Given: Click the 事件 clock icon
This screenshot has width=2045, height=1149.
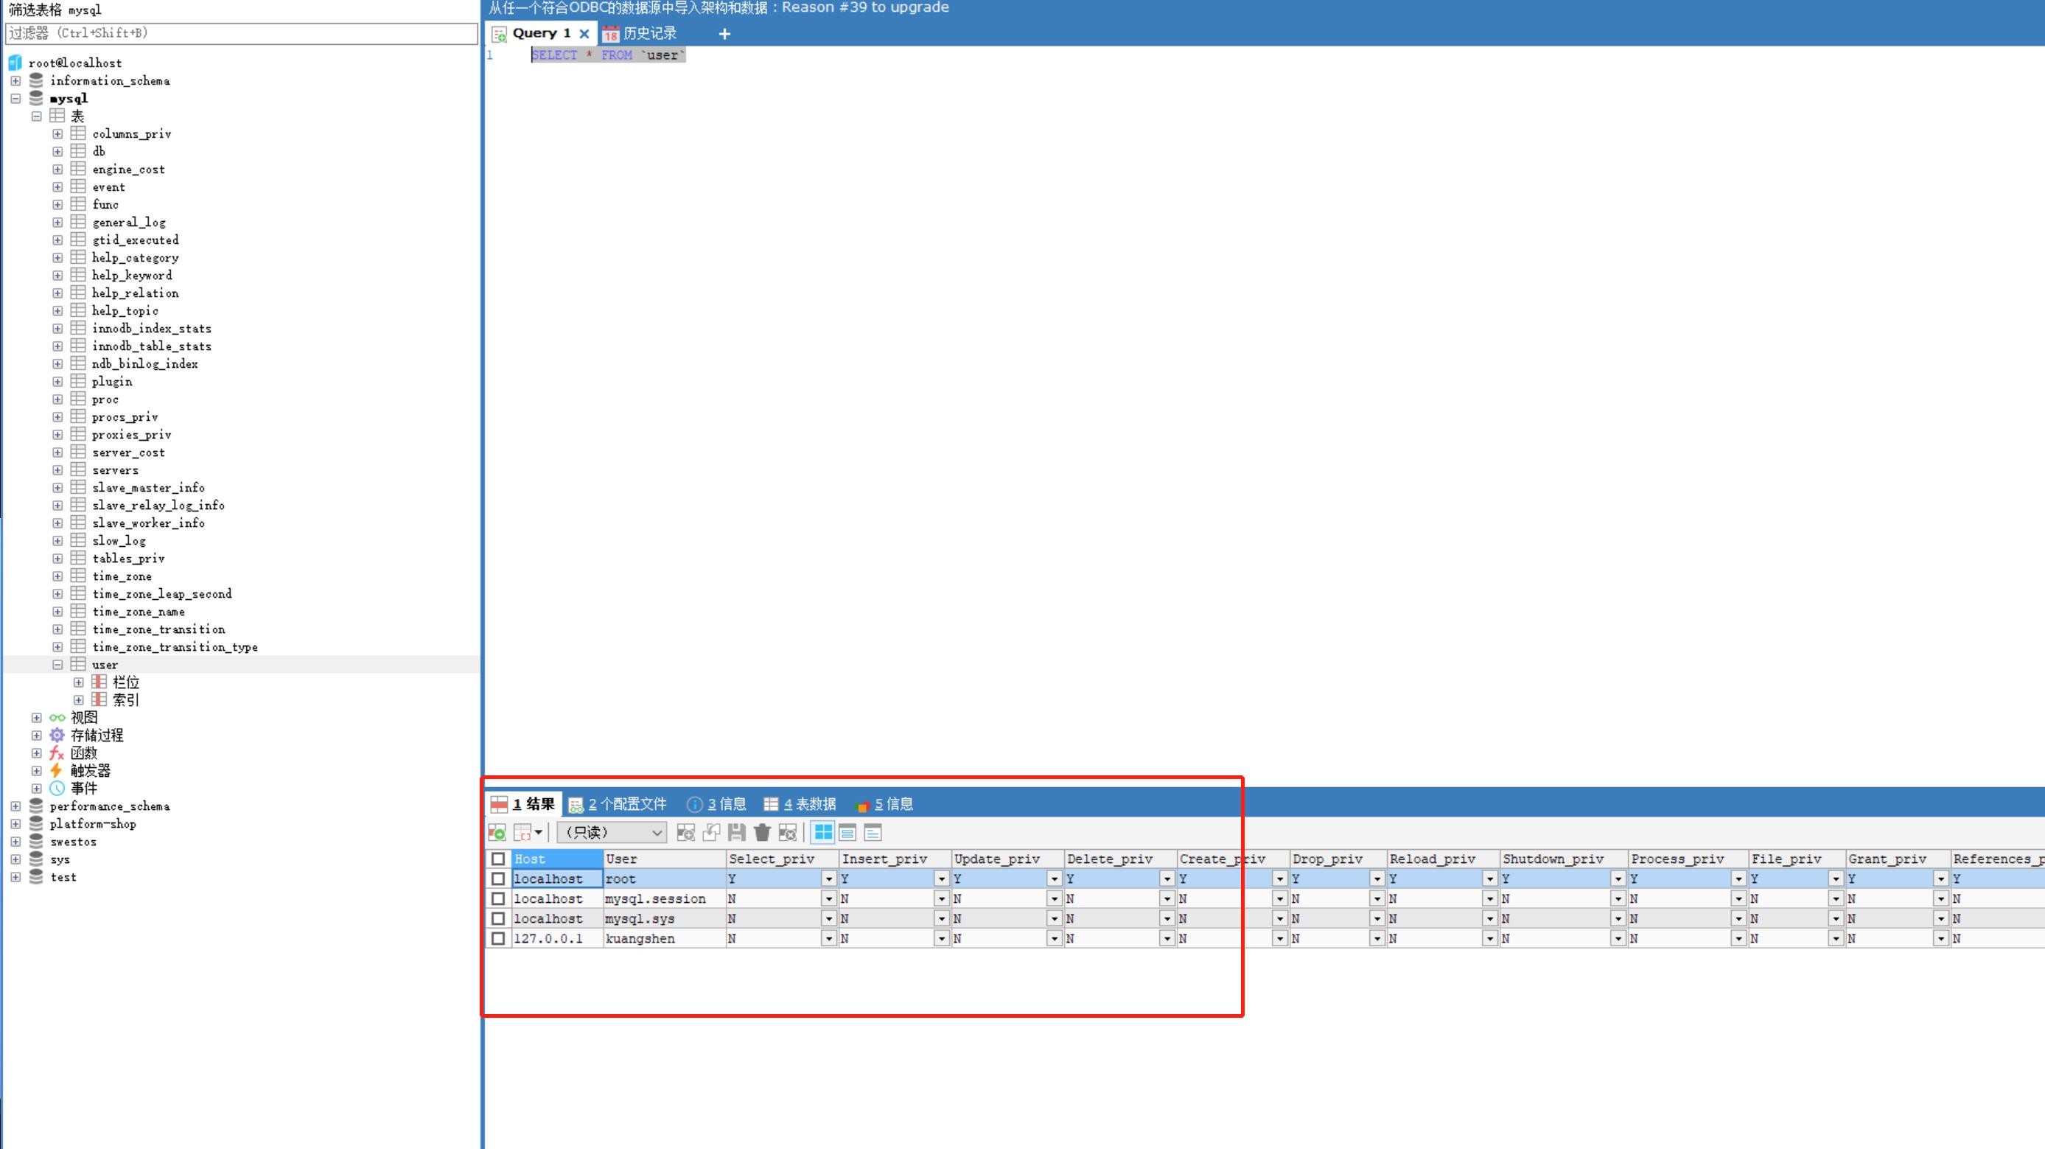Looking at the screenshot, I should click(x=57, y=789).
